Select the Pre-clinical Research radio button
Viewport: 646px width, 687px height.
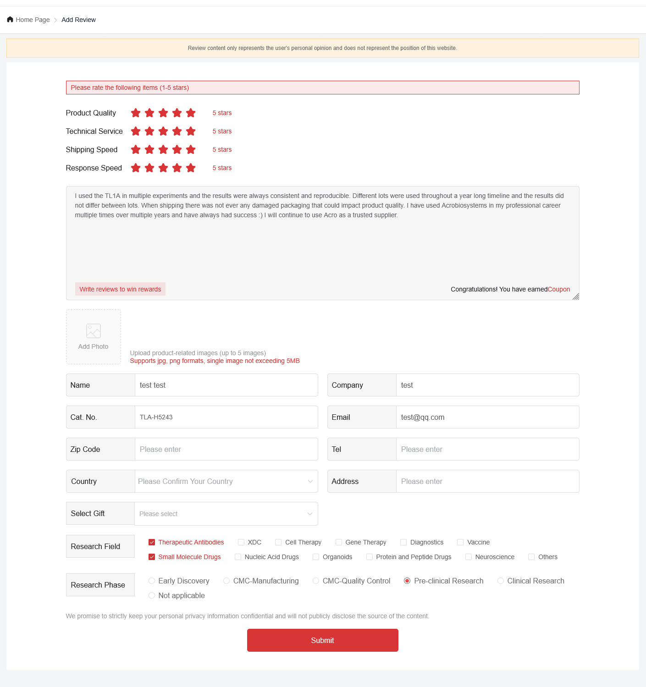407,581
